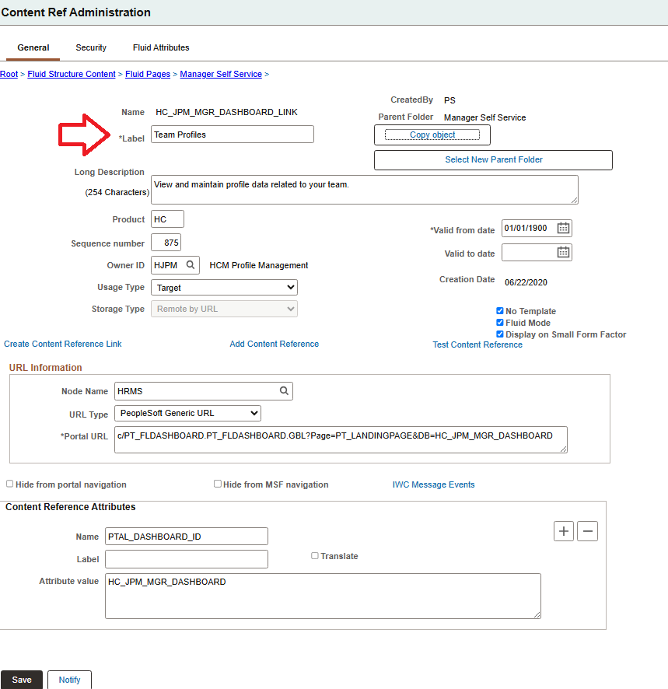668x689 pixels.
Task: Click the Sequence number field
Action: pos(166,243)
